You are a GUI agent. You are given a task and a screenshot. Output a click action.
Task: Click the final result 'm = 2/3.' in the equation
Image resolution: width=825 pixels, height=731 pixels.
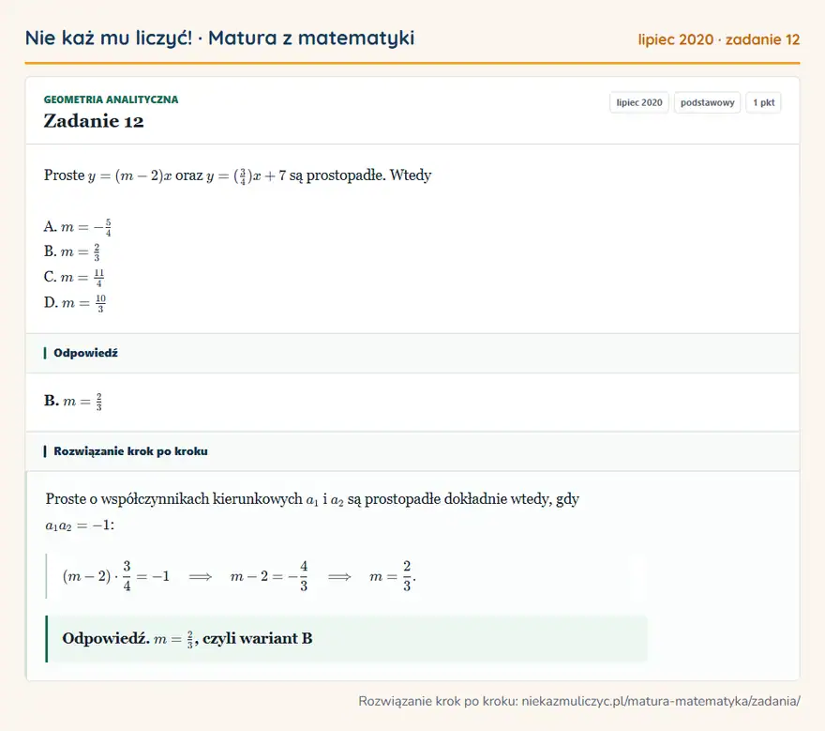393,576
